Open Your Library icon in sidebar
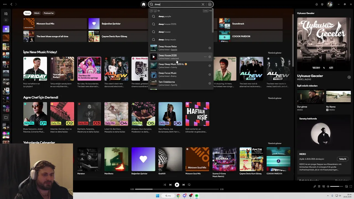This screenshot has width=354, height=199. click(x=6, y=14)
